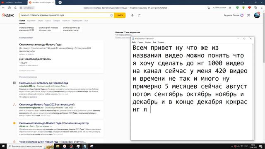Image resolution: width=265 pixels, height=149 pixels.
Task: Click the skolkodonovogogoda.ru site address
Action: pos(31,108)
